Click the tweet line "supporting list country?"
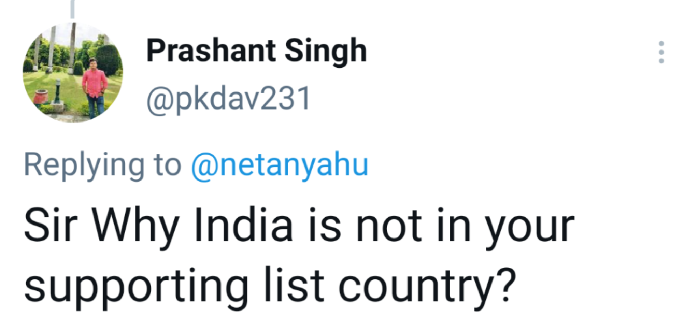The image size is (699, 317). (270, 286)
